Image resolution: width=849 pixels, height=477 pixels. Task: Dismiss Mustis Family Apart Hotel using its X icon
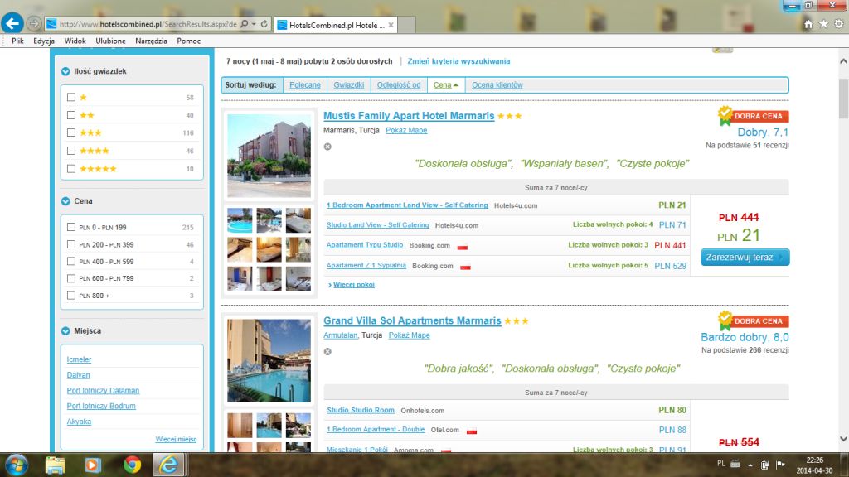point(327,147)
